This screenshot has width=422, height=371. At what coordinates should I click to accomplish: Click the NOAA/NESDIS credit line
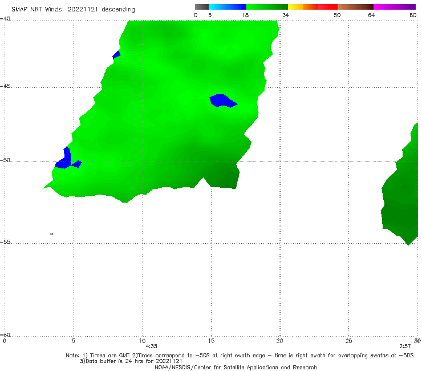[x=236, y=368]
